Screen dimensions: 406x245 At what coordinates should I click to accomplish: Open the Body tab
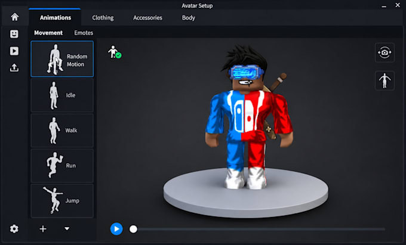[189, 17]
